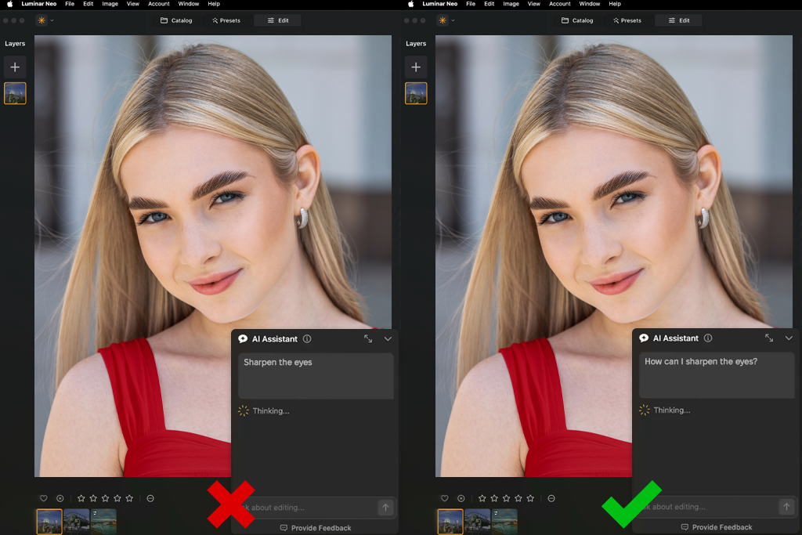Open Luminar Neo app menu in left window
Image resolution: width=802 pixels, height=535 pixels.
pos(39,4)
